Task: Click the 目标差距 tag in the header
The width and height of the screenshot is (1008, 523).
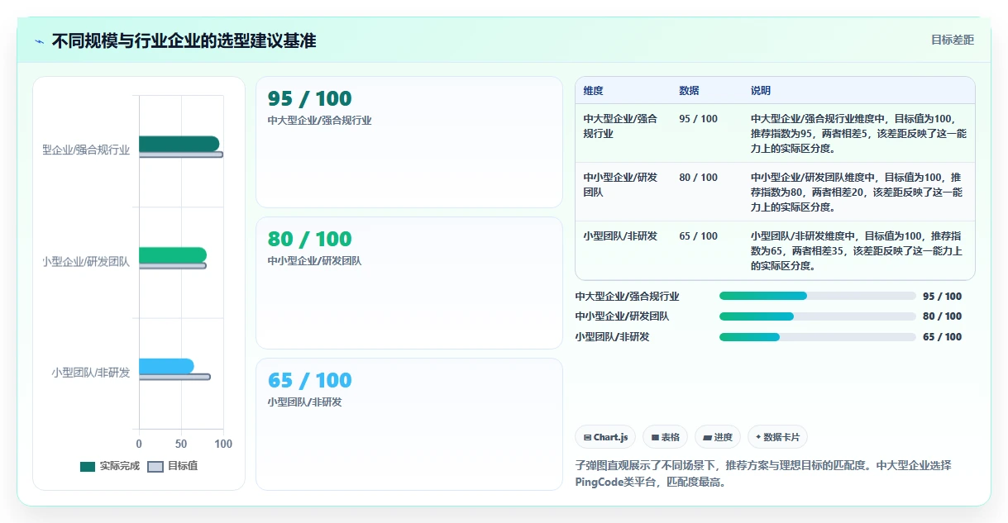Action: [953, 40]
